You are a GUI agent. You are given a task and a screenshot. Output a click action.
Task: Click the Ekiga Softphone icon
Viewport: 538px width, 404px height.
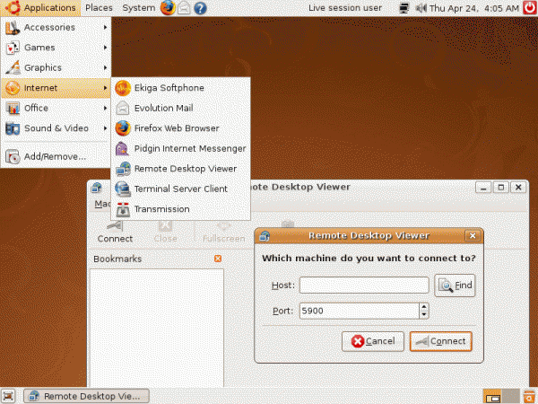coord(123,88)
